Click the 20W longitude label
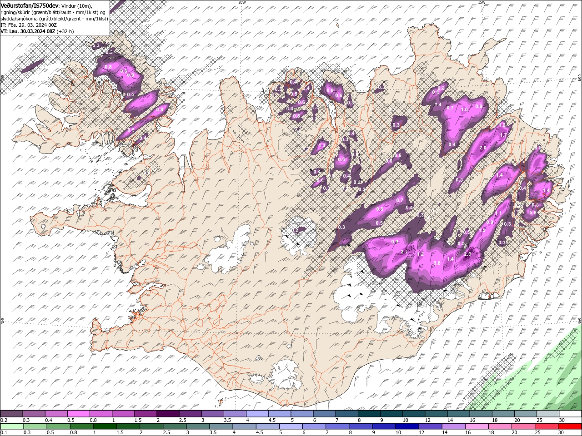Image resolution: width=582 pixels, height=436 pixels. pyautogui.click(x=242, y=2)
